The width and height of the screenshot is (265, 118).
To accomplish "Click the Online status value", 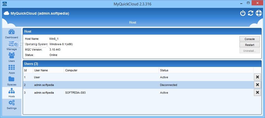I will pos(53,55).
